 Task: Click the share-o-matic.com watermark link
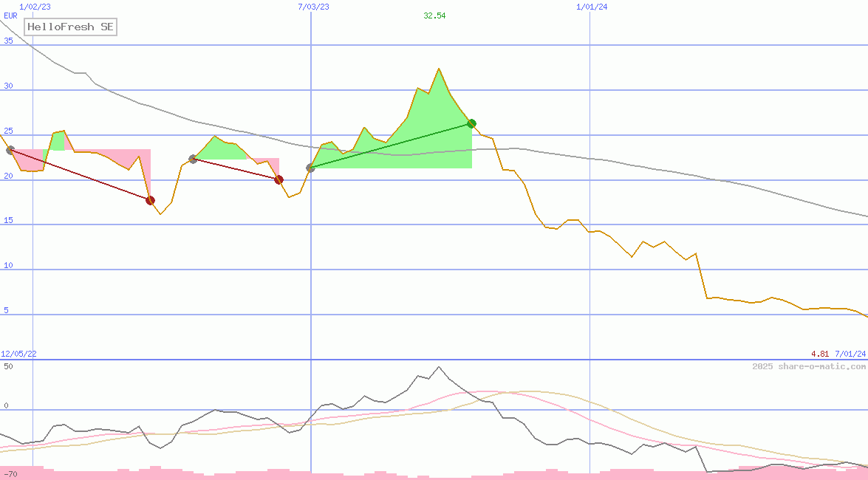(x=809, y=366)
